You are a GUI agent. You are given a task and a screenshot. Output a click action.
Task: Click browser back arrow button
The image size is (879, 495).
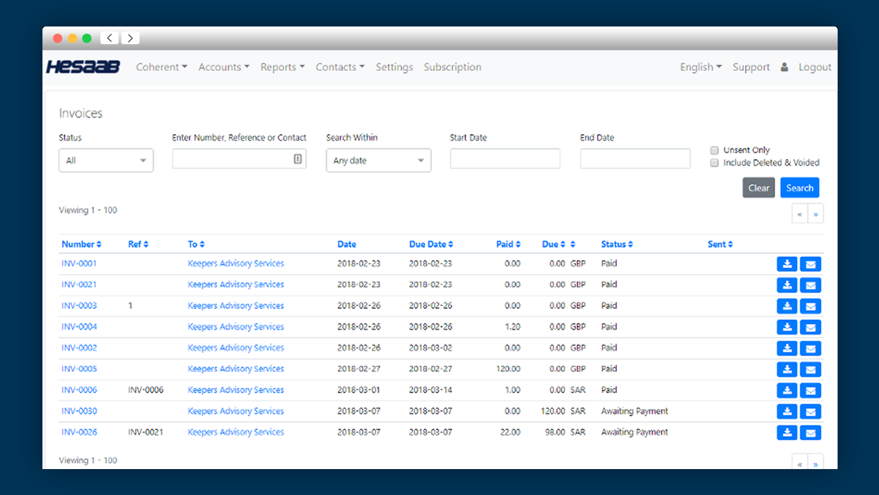coord(110,38)
